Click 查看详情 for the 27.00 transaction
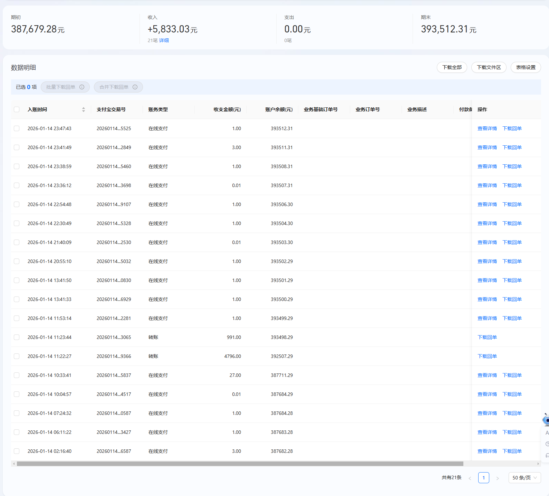549x496 pixels. point(487,375)
